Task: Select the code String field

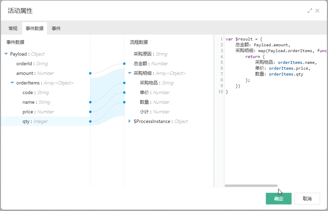Action: (x=35, y=92)
